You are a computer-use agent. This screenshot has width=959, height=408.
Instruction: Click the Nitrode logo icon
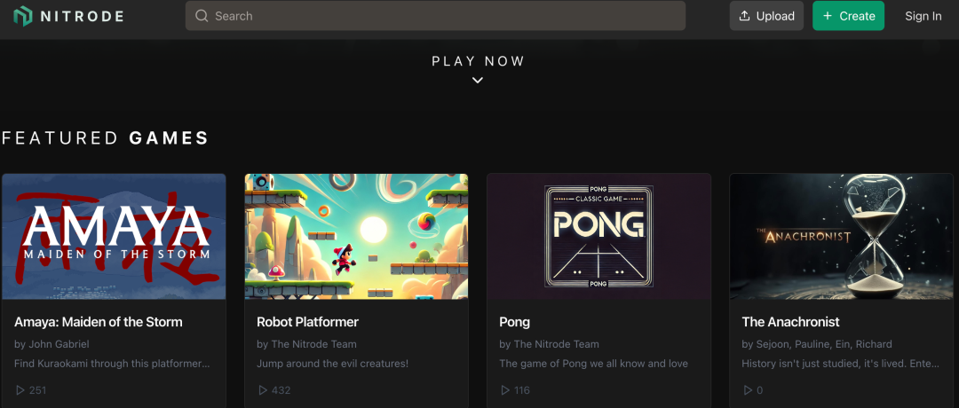[x=23, y=16]
